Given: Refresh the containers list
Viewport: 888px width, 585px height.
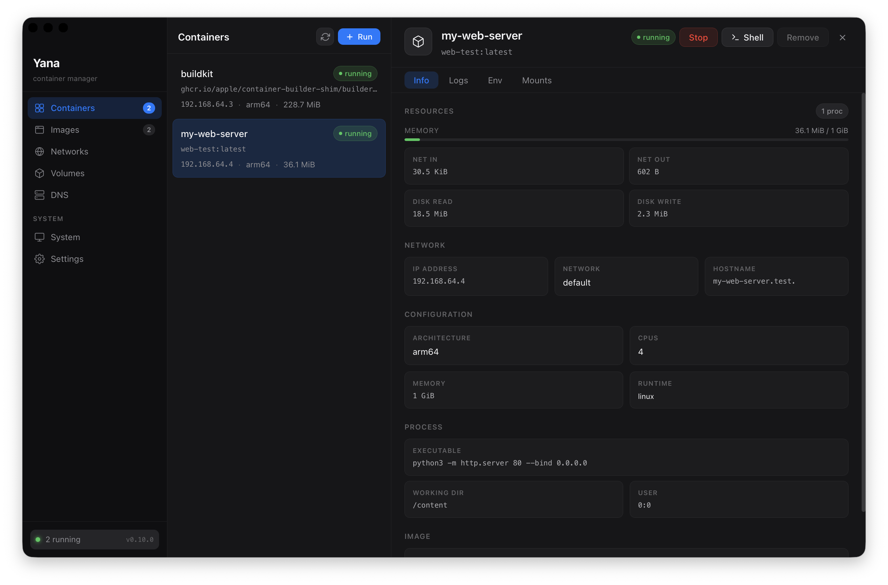Looking at the screenshot, I should [x=325, y=37].
